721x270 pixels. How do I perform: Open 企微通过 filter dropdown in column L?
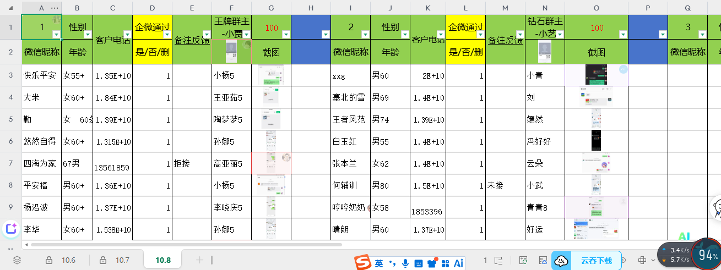[x=480, y=35]
